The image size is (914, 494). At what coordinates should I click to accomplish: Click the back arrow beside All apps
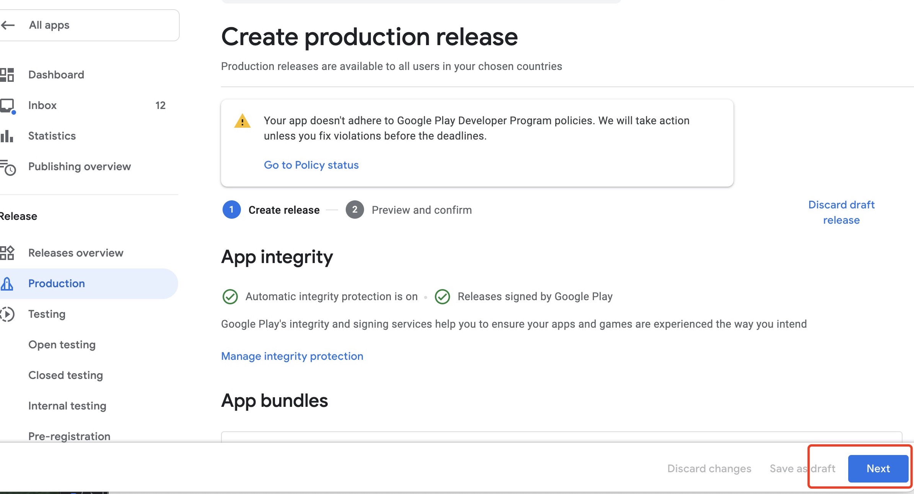(x=8, y=25)
